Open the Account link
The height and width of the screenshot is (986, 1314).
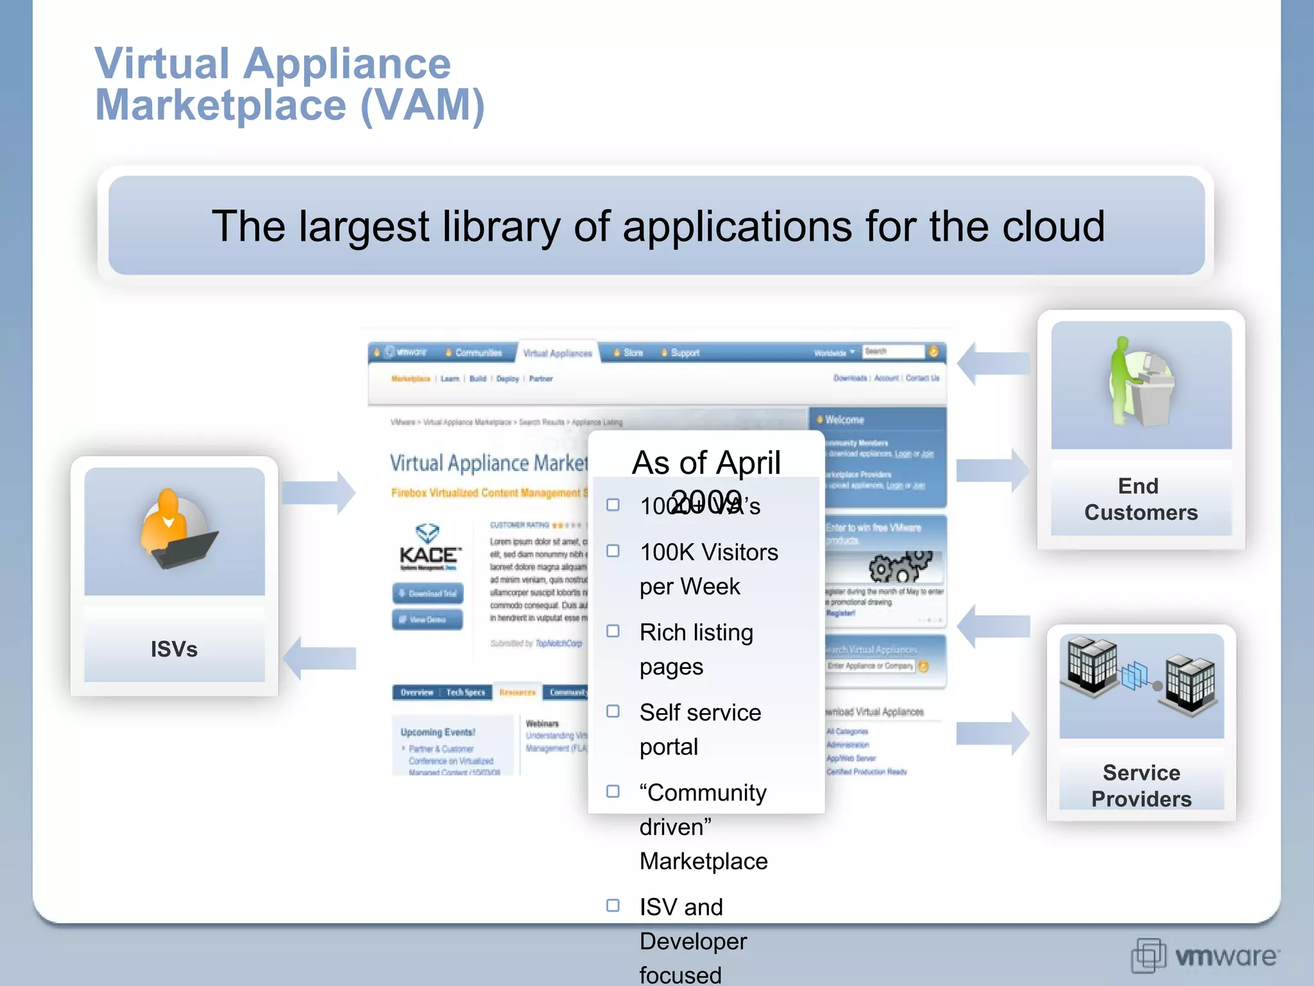pos(886,378)
